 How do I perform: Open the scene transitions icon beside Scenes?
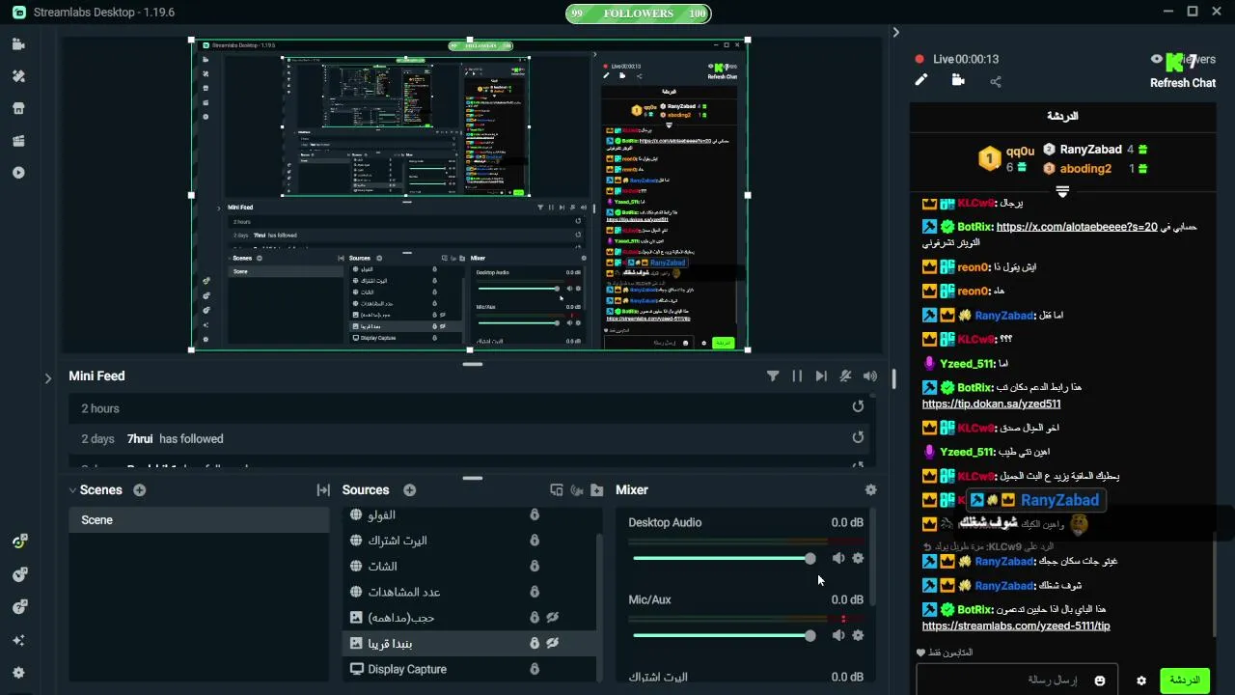(x=323, y=490)
